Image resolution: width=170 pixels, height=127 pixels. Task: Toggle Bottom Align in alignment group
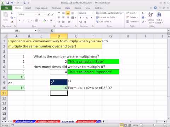68,13
